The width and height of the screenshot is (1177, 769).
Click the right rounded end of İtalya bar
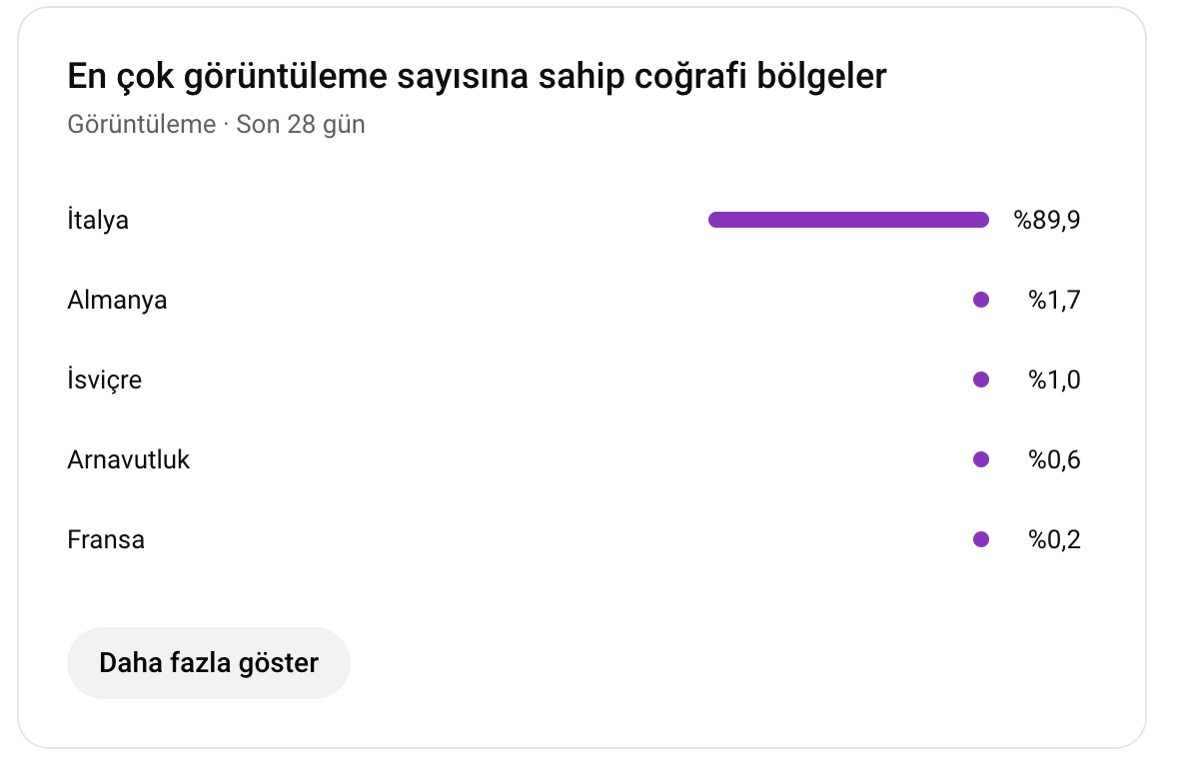click(982, 220)
